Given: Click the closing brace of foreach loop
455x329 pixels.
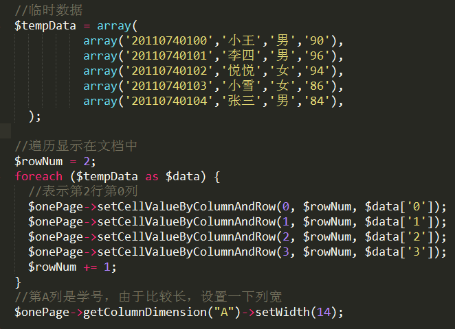Looking at the screenshot, I should tap(18, 282).
